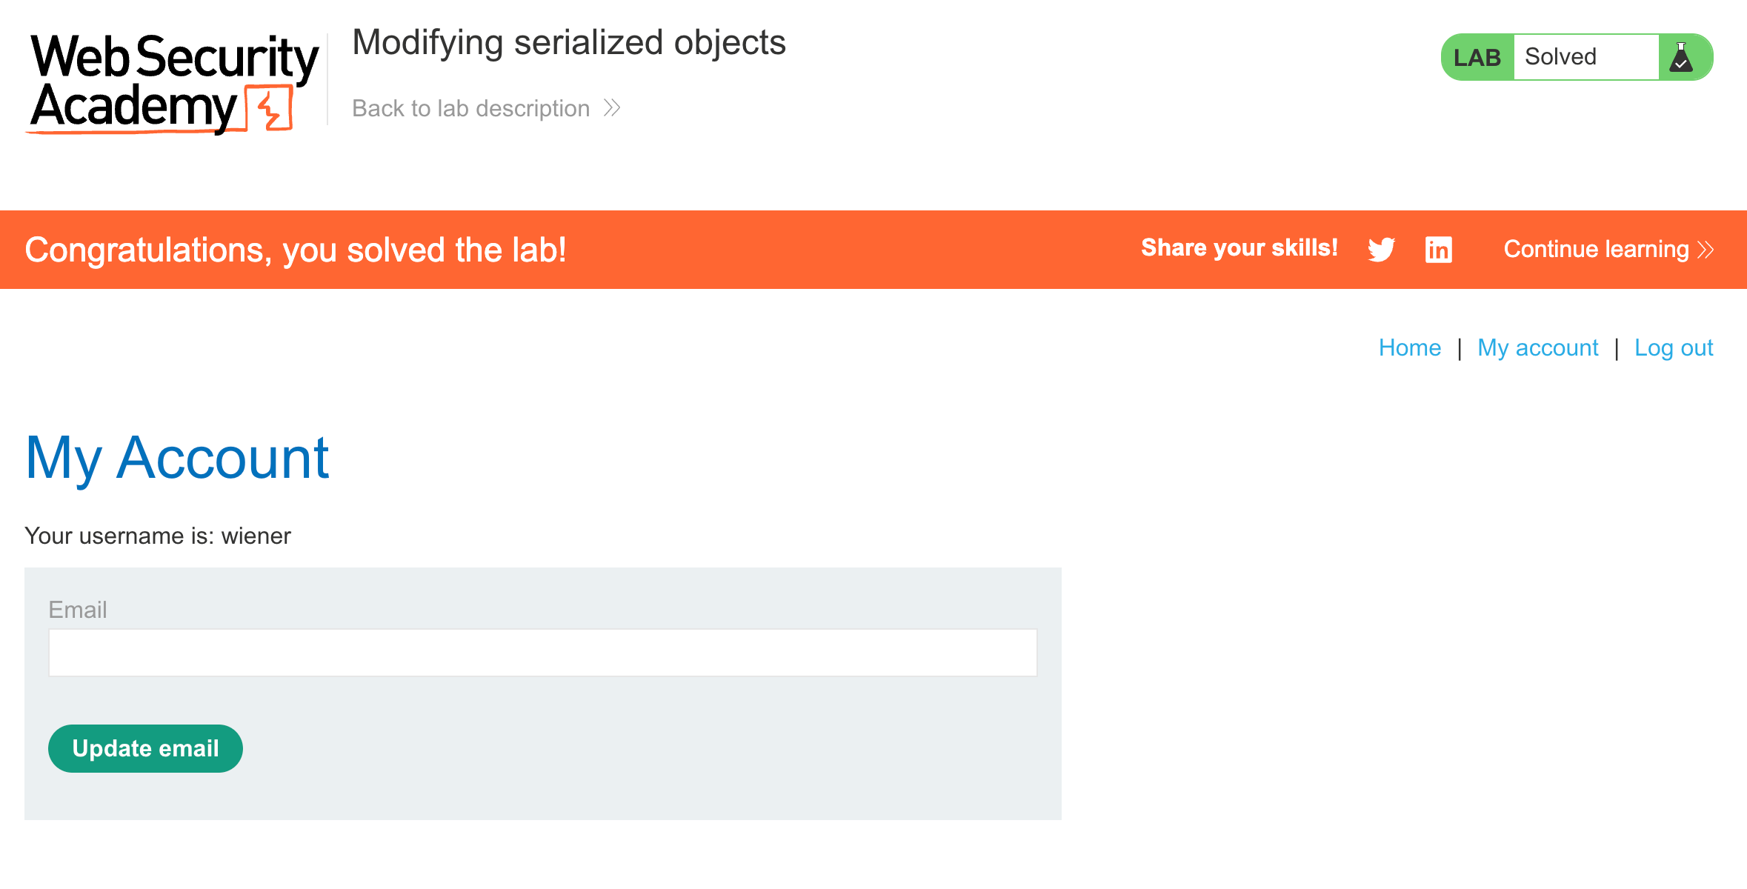The width and height of the screenshot is (1747, 889).
Task: Click the My Account heading
Action: coord(177,458)
